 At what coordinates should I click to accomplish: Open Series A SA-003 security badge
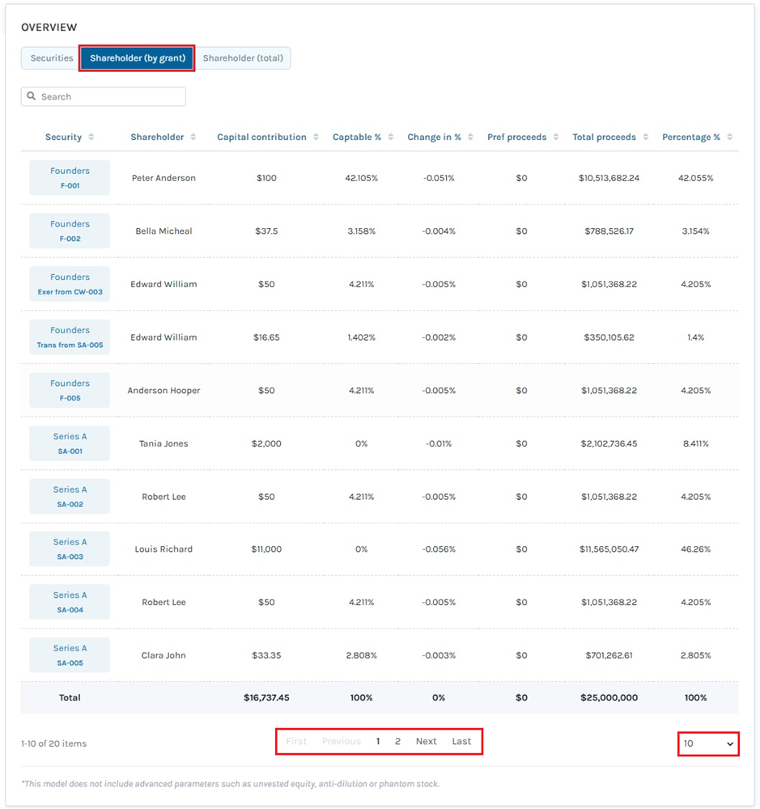(x=70, y=549)
